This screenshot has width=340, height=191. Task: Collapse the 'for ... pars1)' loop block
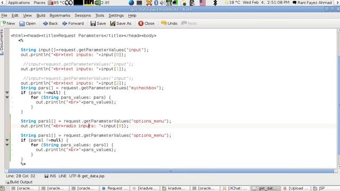click(x=7, y=145)
